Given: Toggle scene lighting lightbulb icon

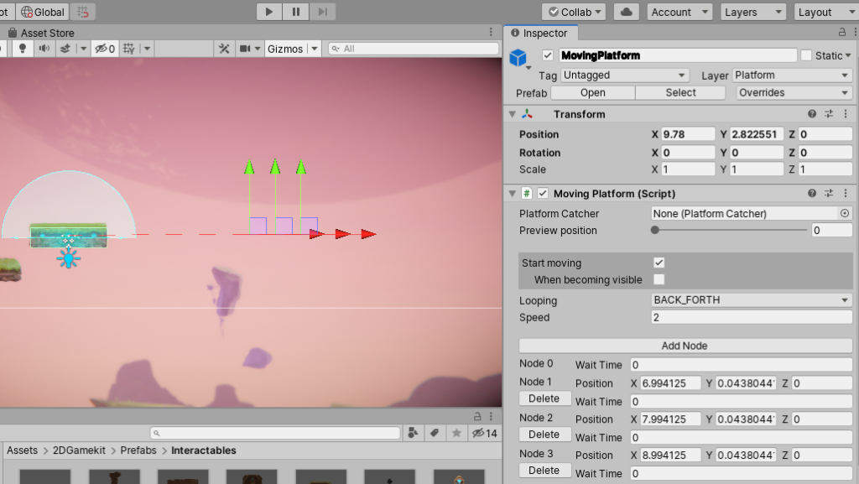Looking at the screenshot, I should click(23, 49).
